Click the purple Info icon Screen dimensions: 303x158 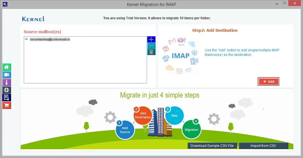click(7, 82)
